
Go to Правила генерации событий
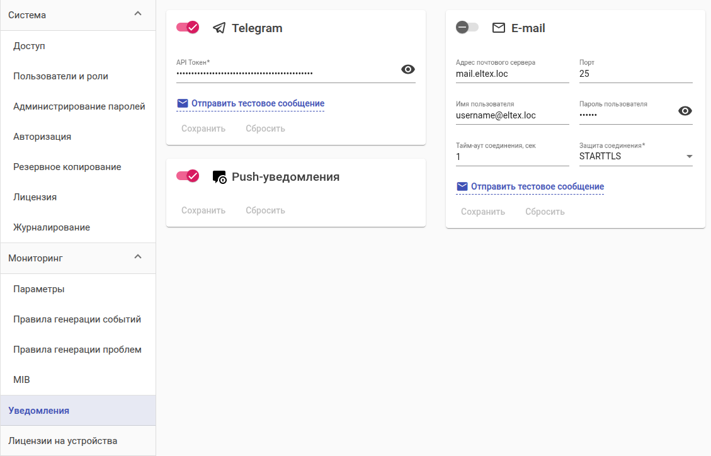77,319
